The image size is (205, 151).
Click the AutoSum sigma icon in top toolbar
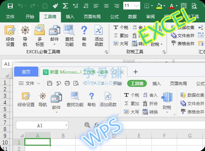[65, 6]
